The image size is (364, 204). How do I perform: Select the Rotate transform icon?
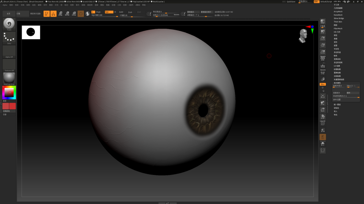click(74, 14)
